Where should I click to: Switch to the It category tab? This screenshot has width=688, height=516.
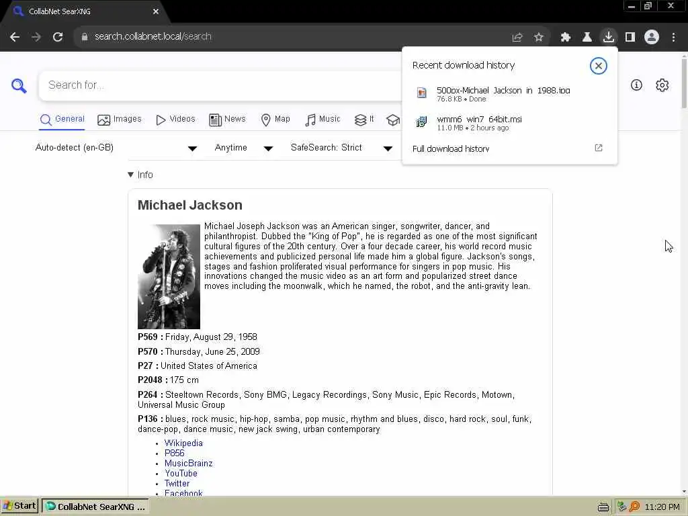[x=364, y=120]
